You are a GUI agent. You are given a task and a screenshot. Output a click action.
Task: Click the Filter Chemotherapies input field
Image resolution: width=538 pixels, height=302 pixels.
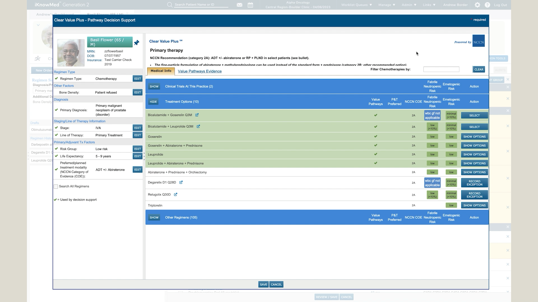(x=441, y=69)
